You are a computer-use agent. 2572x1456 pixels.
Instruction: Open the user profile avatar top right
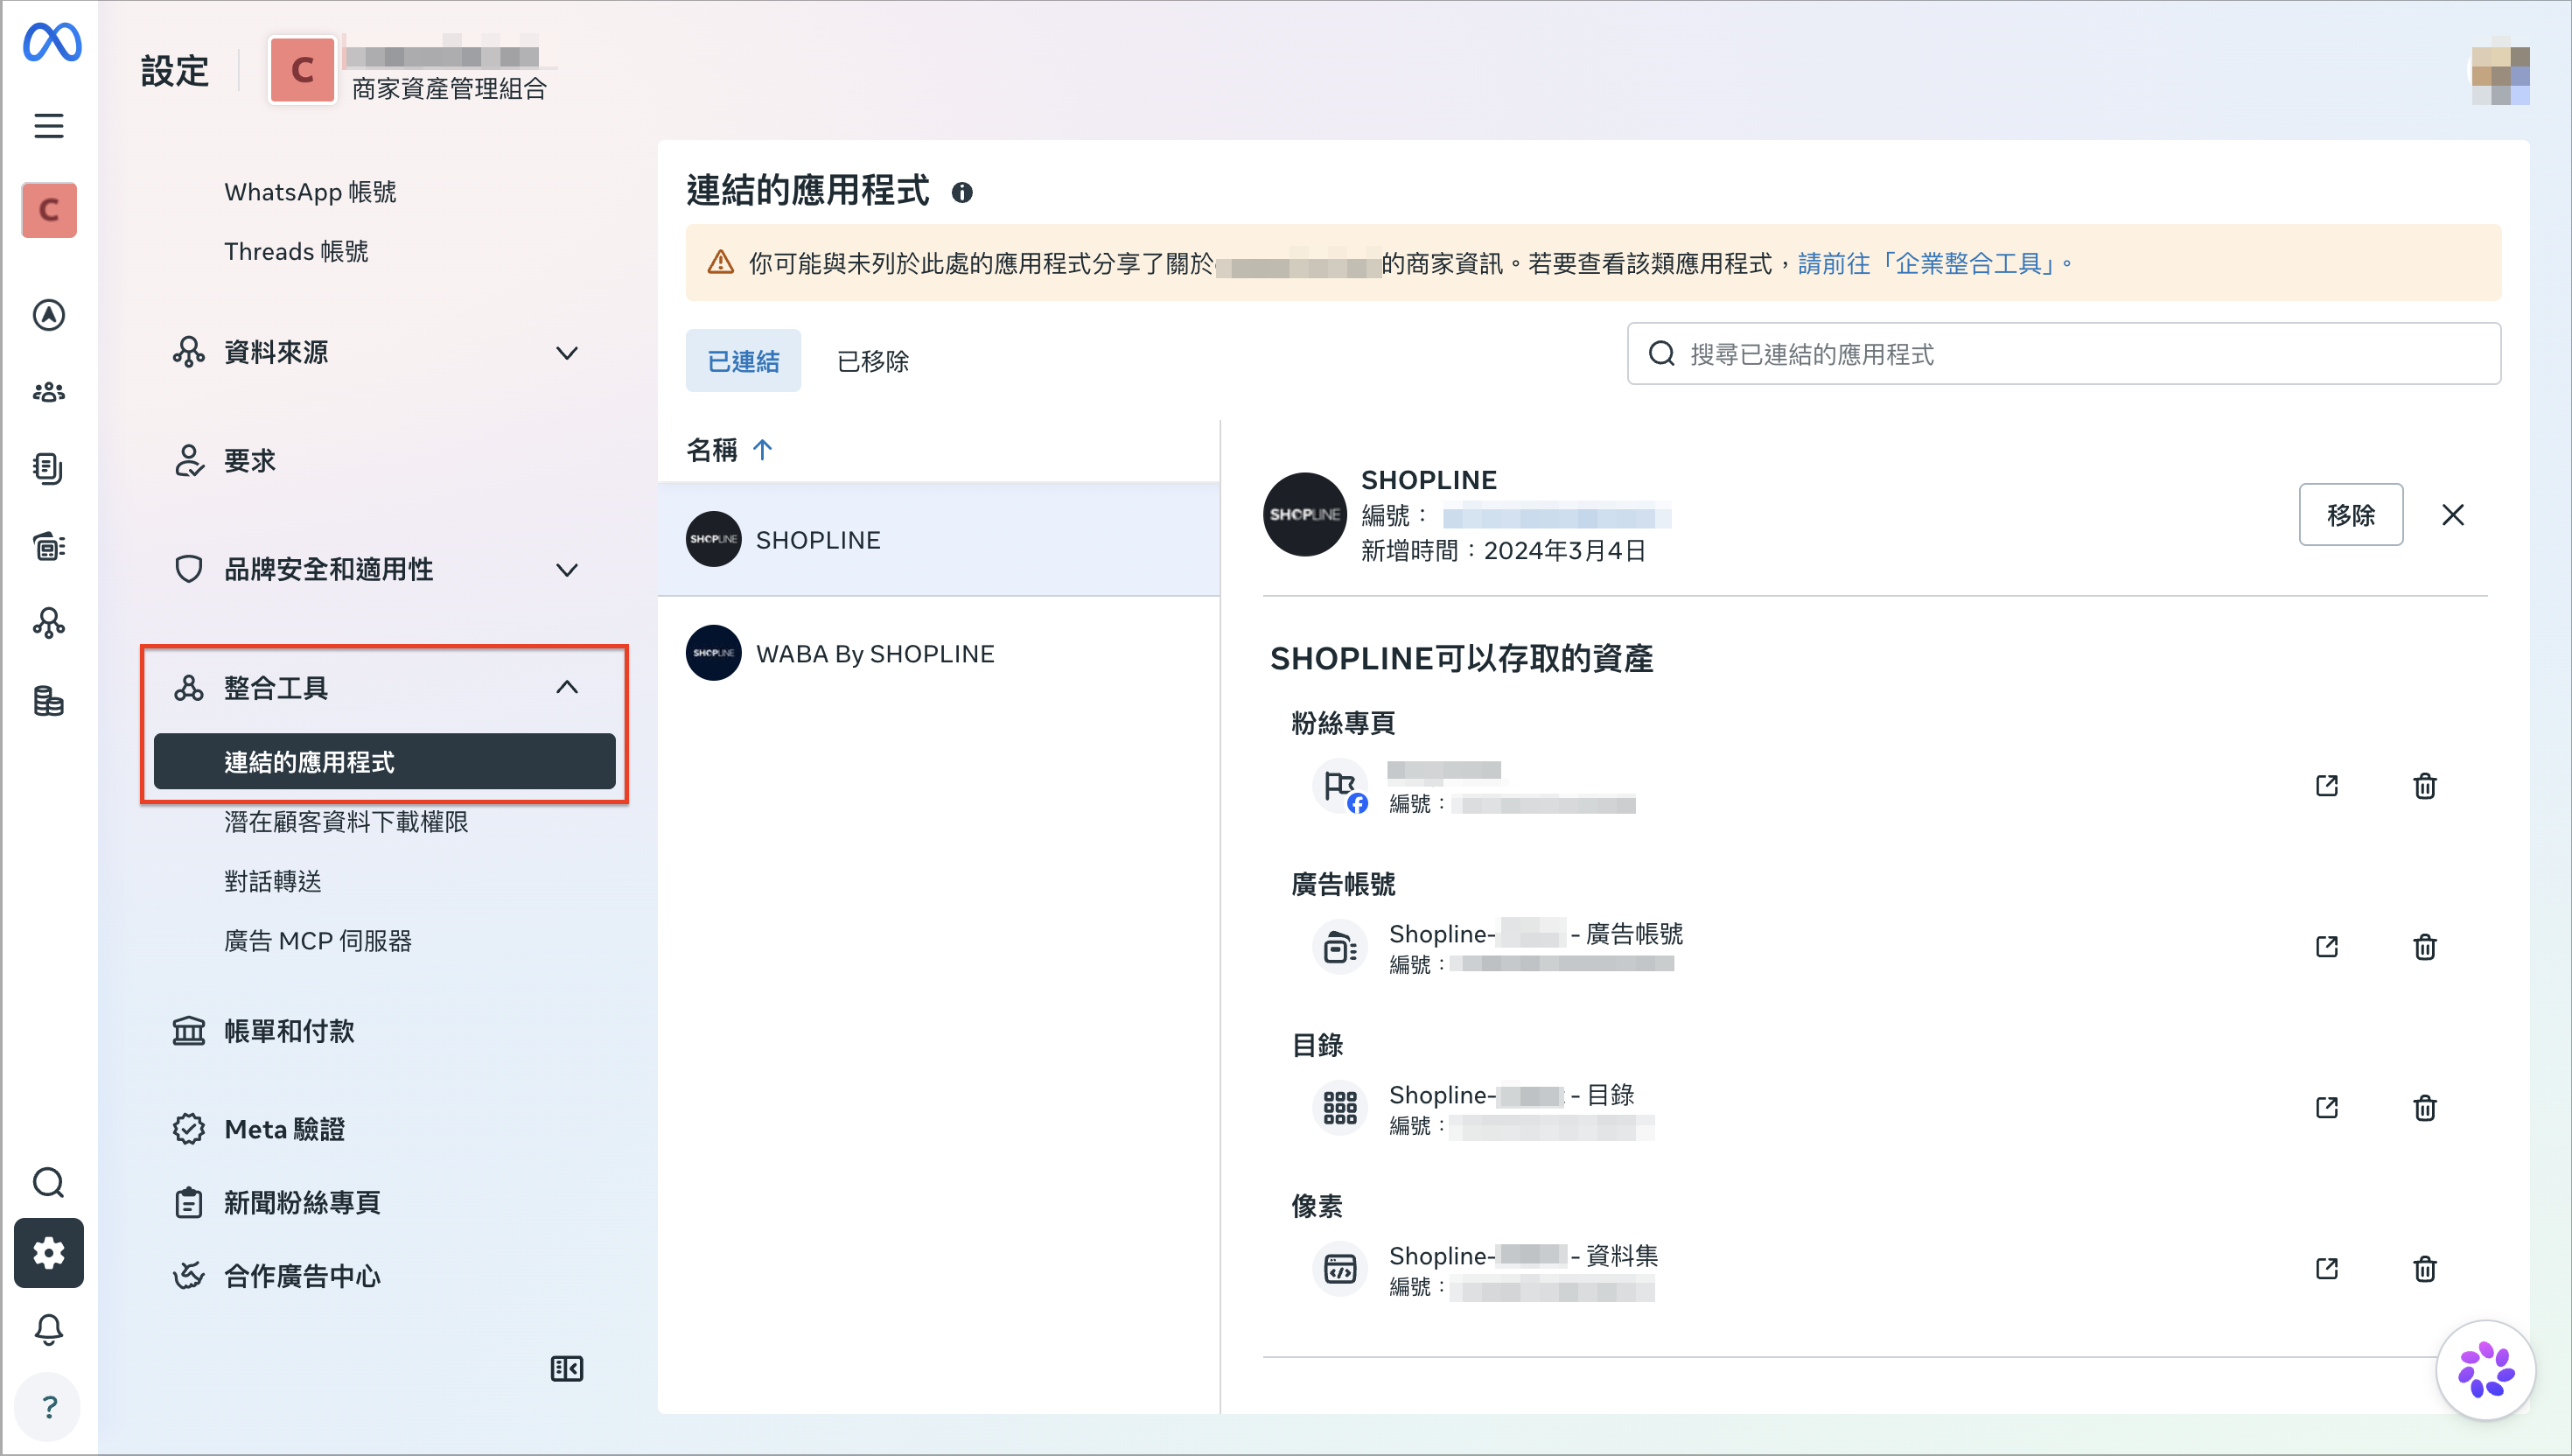coord(2500,72)
